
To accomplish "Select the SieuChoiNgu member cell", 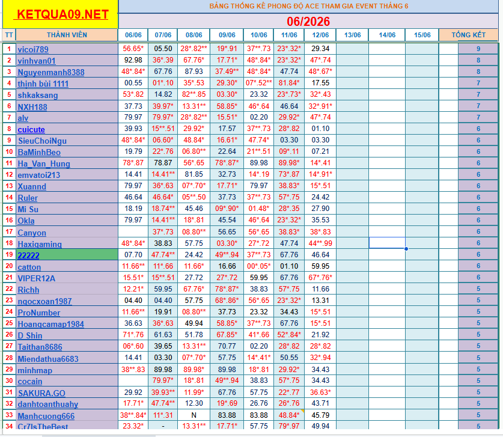I will pyautogui.click(x=67, y=141).
